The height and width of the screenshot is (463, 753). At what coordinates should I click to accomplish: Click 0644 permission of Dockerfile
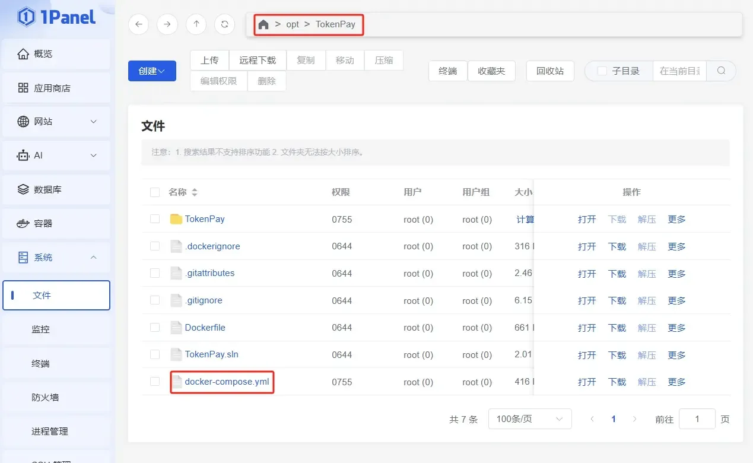pyautogui.click(x=342, y=328)
